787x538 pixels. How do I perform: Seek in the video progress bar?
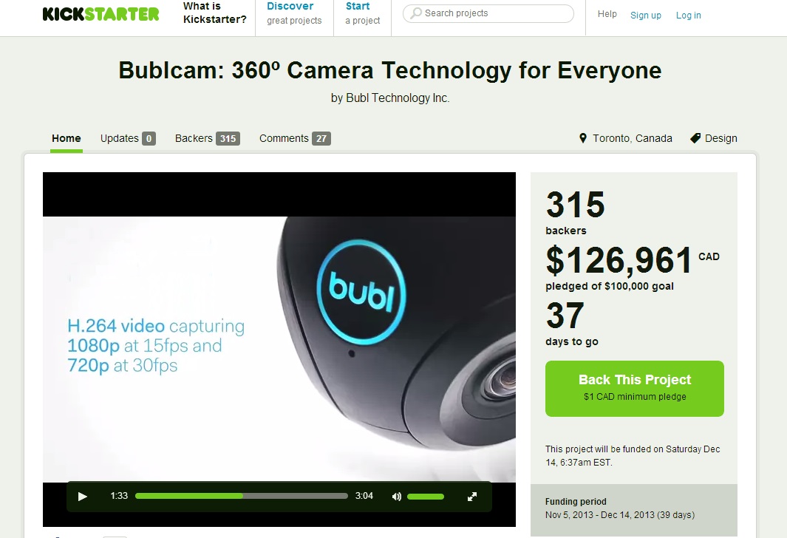(x=242, y=496)
